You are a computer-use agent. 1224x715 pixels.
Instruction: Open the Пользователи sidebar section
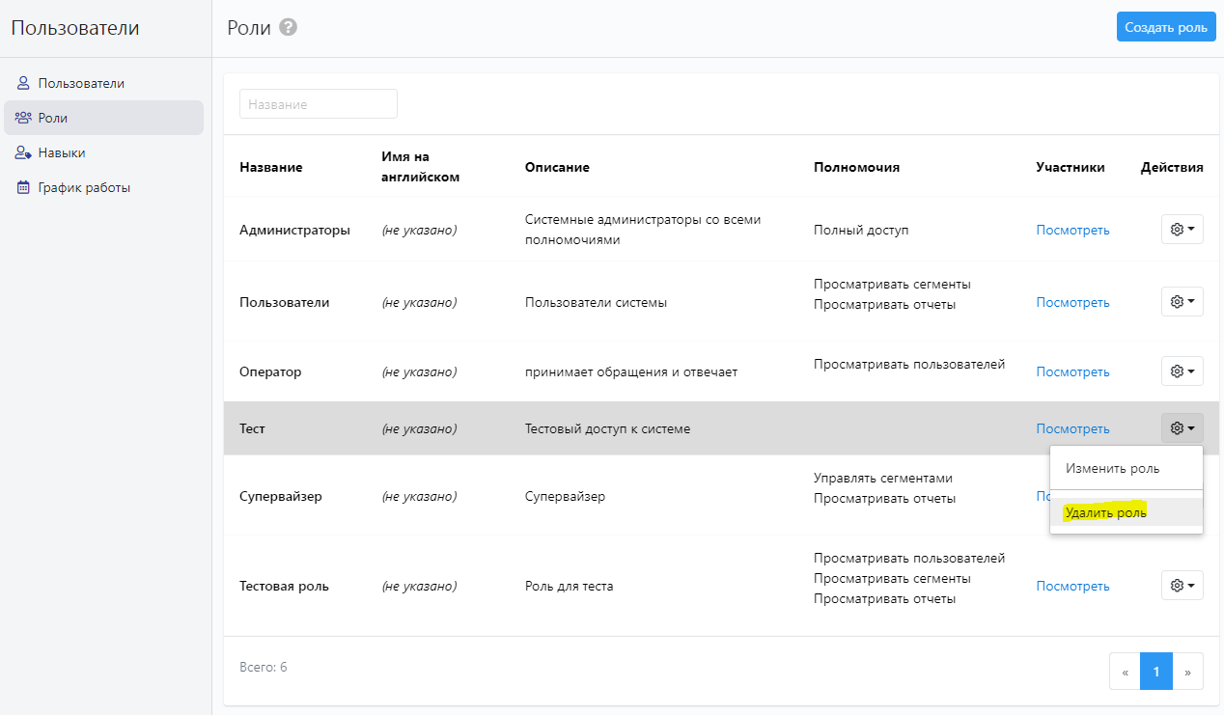click(104, 83)
